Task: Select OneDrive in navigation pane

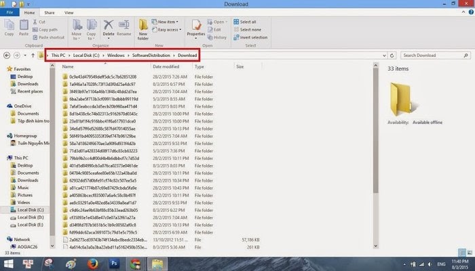Action: pyautogui.click(x=19, y=106)
